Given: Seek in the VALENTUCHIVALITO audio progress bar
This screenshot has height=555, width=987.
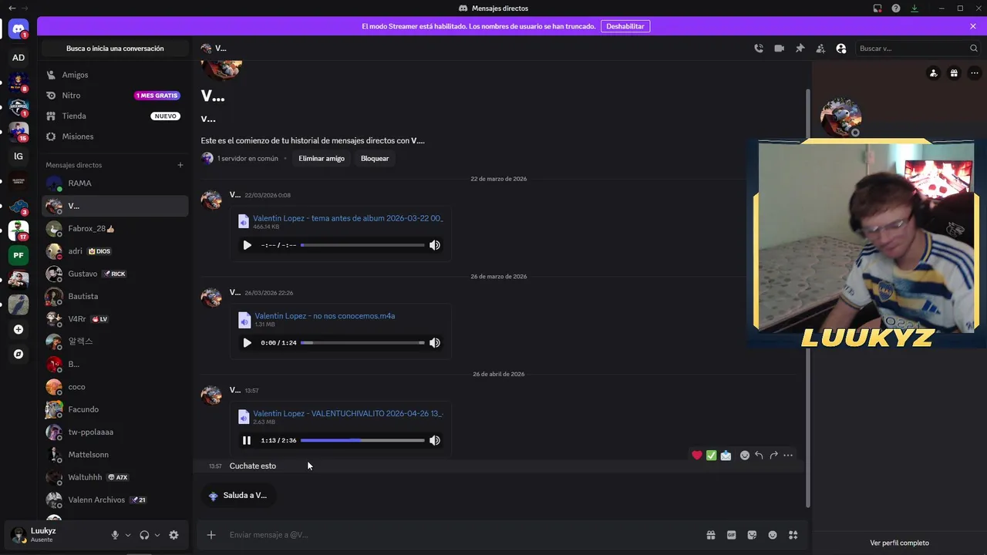Looking at the screenshot, I should (x=362, y=441).
